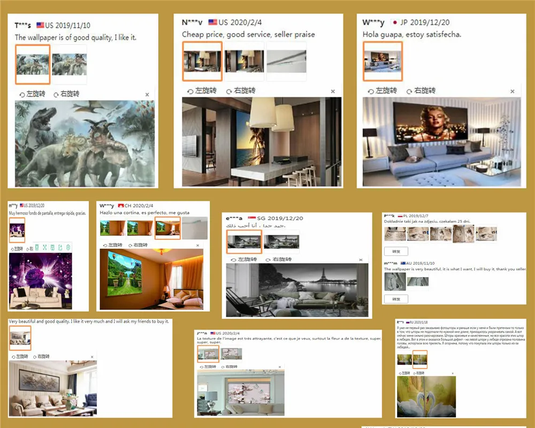
Task: Select the highlighted swan thumbnail in R***r RU review
Action: coord(420,360)
